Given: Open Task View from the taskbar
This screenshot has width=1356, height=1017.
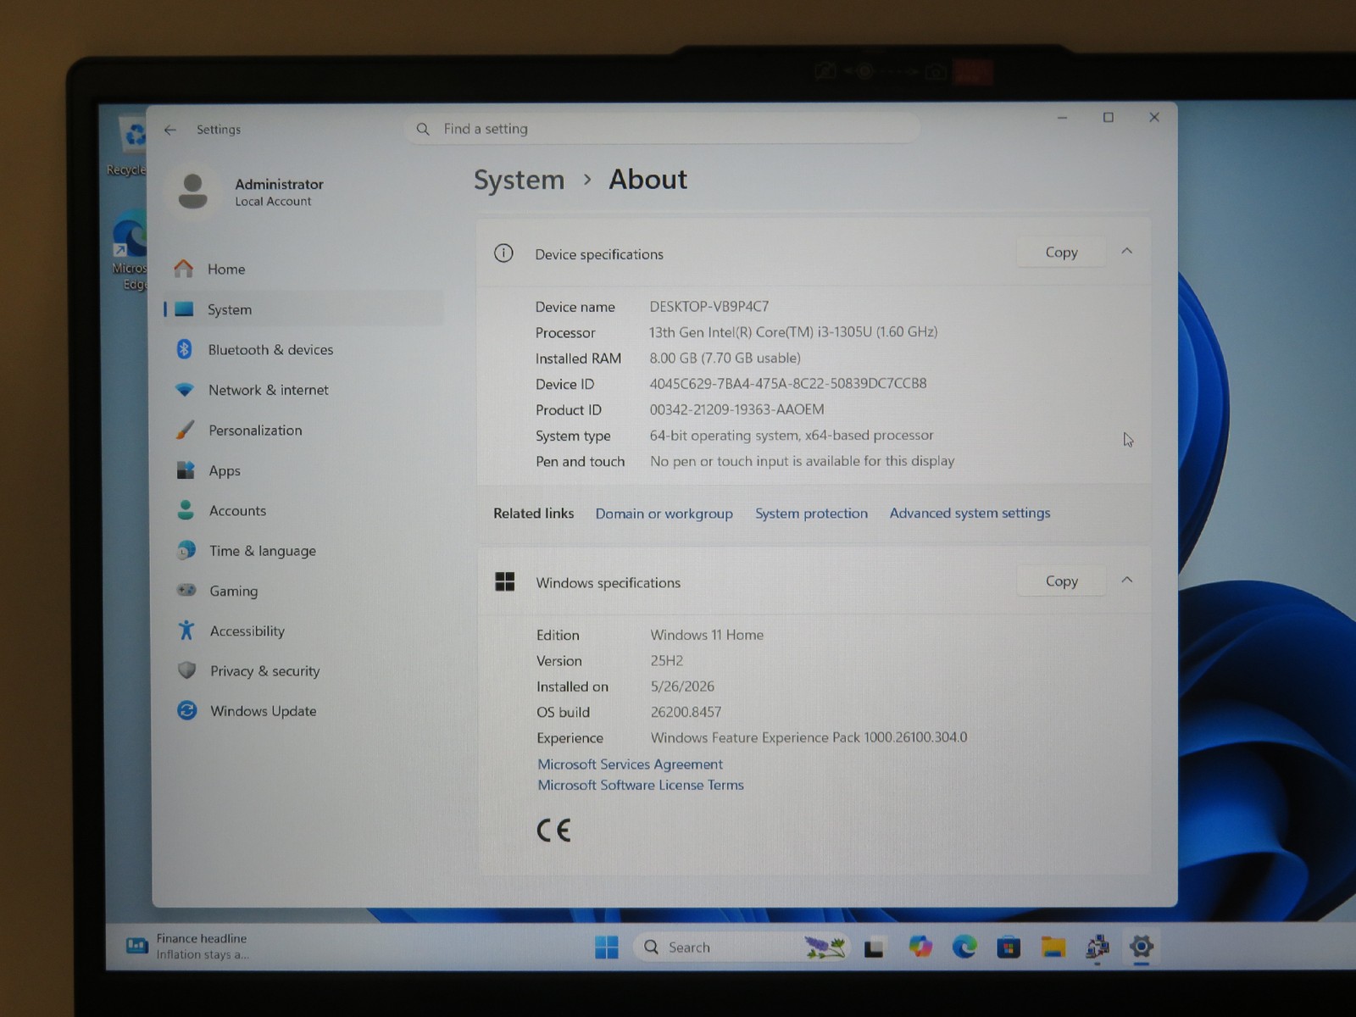Looking at the screenshot, I should click(x=874, y=948).
